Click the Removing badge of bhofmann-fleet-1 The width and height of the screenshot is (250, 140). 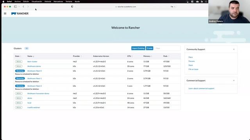(20, 79)
